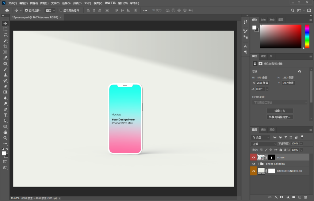Open the layer filter type dropdown
The height and width of the screenshot is (201, 314).
point(261,137)
